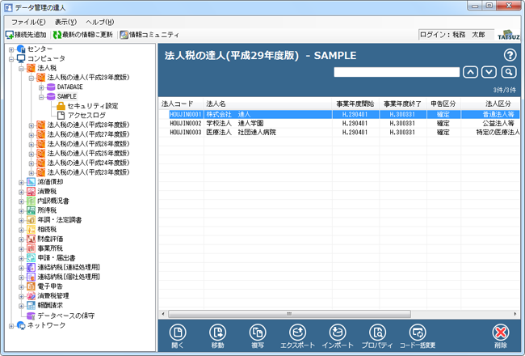Expand the ネットワーク node
Viewport: 525px width, 356px height.
pyautogui.click(x=11, y=326)
